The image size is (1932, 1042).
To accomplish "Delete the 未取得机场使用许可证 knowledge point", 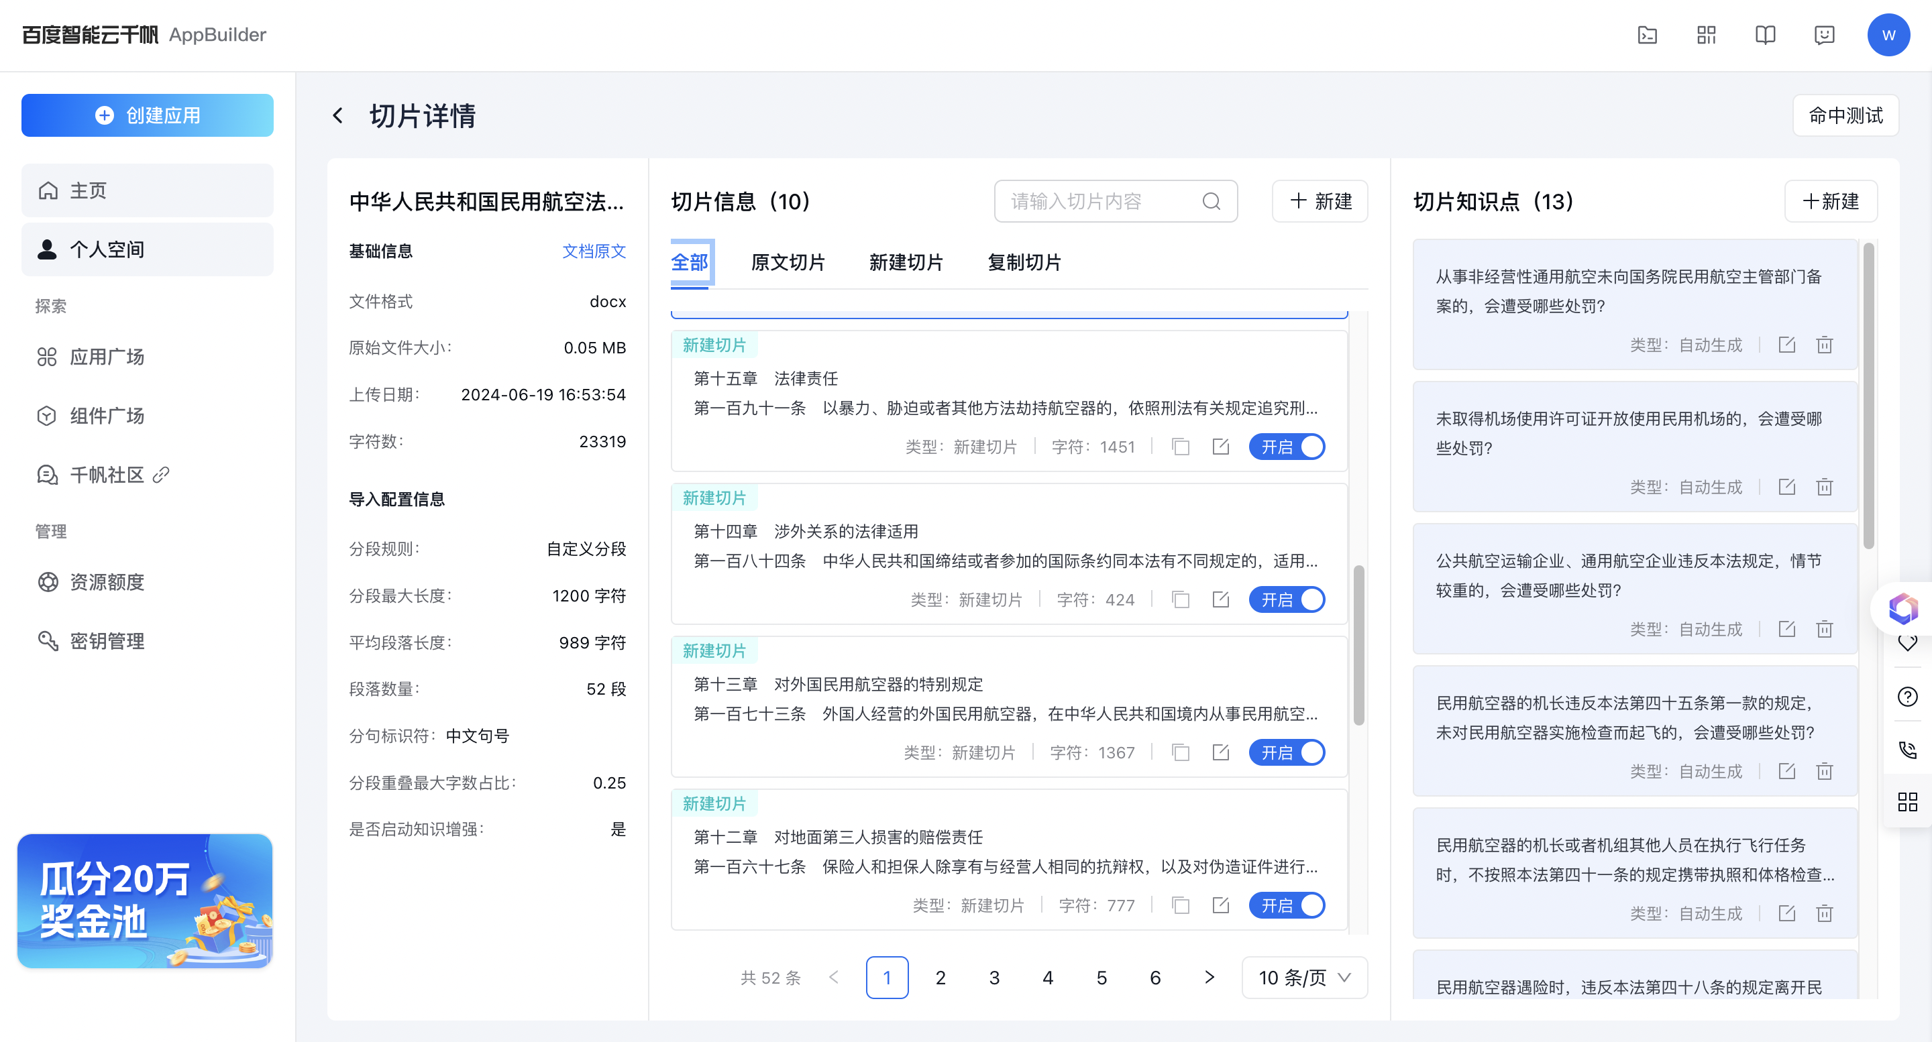I will click(x=1824, y=487).
